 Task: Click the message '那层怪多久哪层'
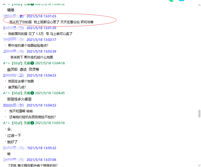point(19,99)
